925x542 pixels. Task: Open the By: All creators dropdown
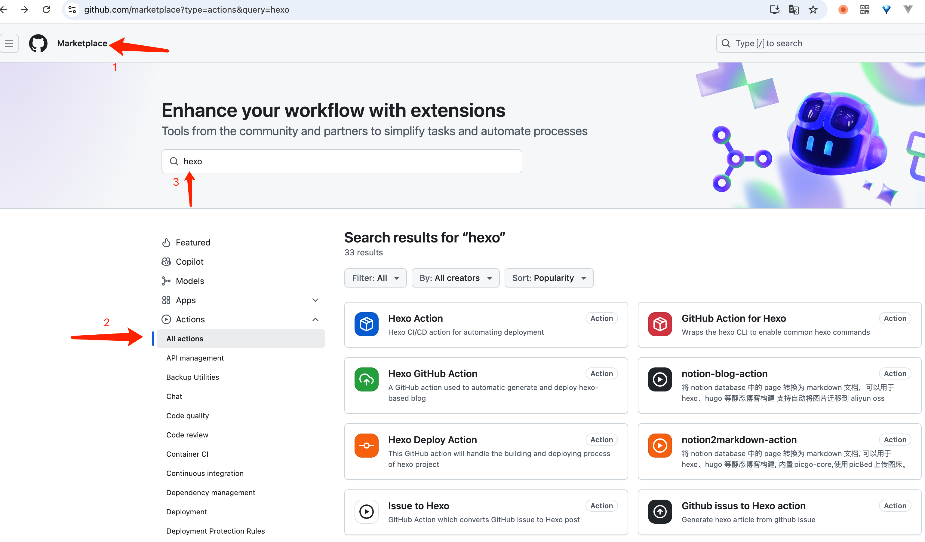point(455,278)
